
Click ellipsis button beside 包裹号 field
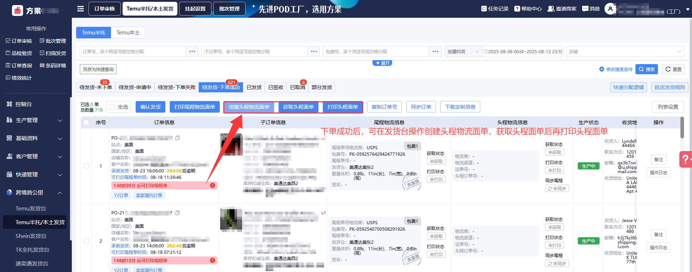(x=435, y=51)
